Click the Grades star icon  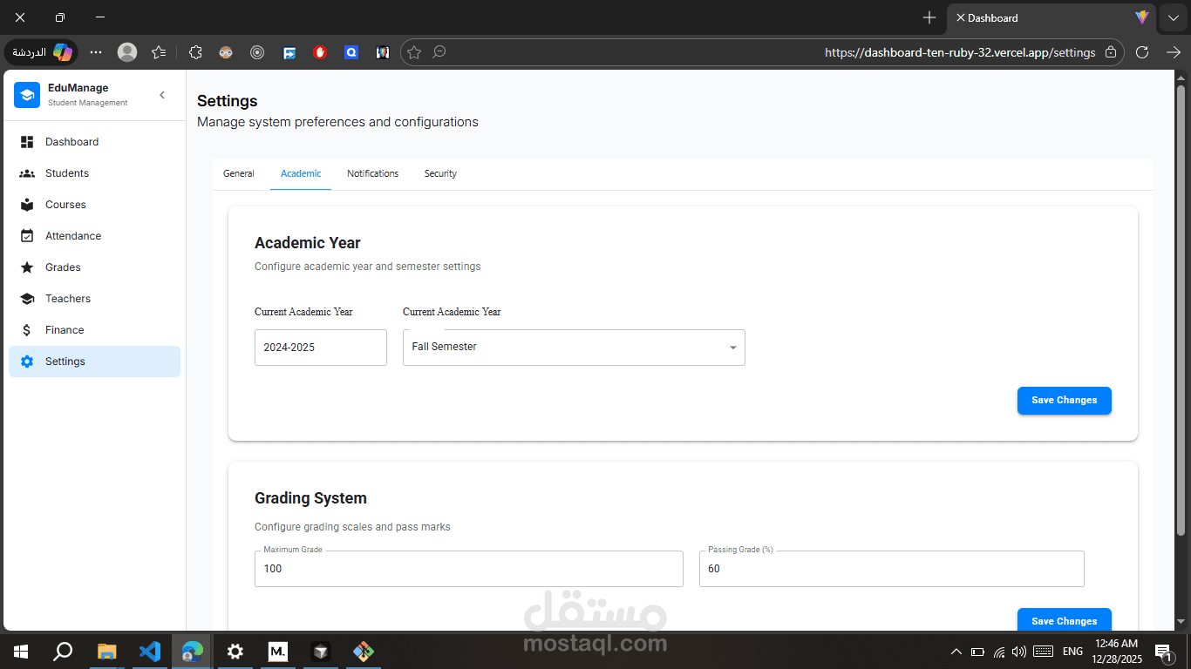(27, 267)
